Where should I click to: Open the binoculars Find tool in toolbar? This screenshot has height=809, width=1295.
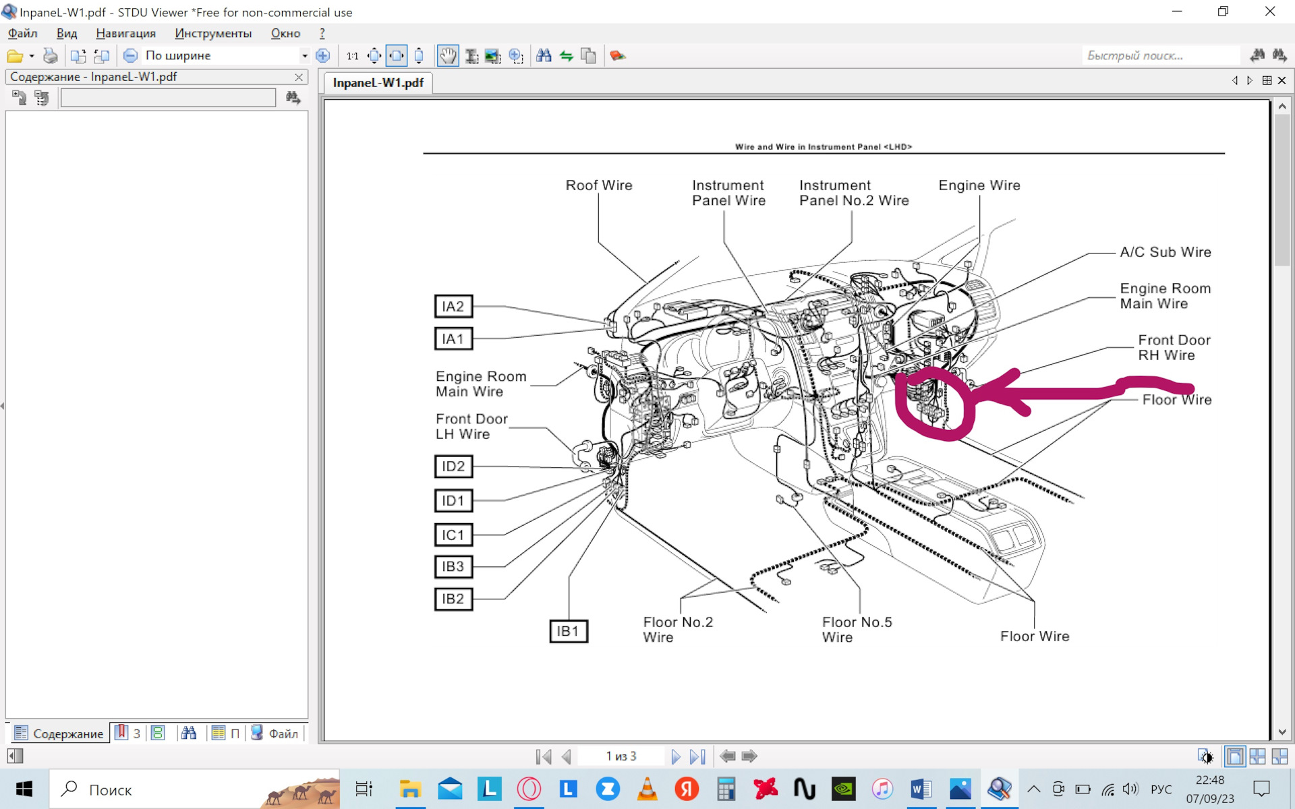coord(544,56)
